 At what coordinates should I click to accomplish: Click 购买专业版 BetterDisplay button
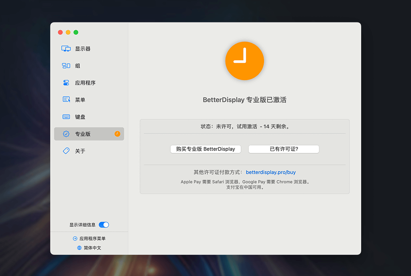click(x=205, y=149)
